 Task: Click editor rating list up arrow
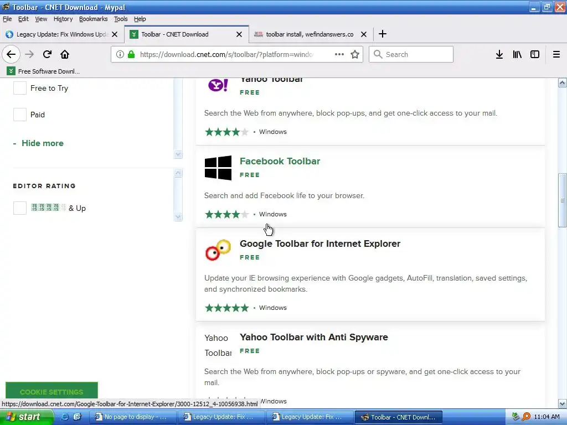[178, 173]
